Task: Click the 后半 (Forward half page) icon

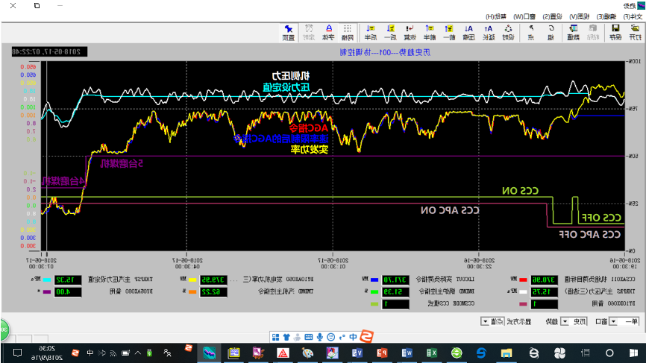Action: (x=371, y=32)
